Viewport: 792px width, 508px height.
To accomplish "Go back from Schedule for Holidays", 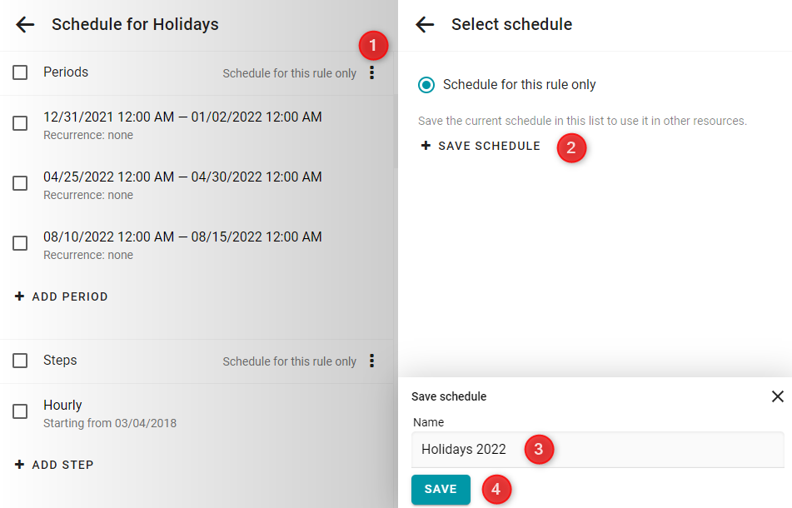I will pos(25,24).
